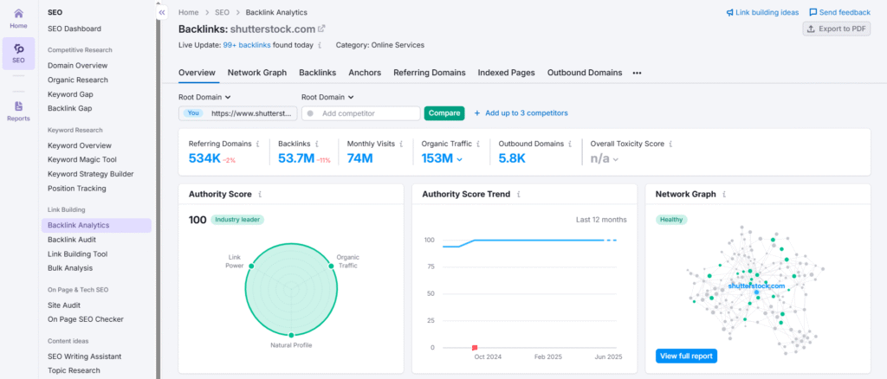Screen dimensions: 887x379
Task: Click the green Compare button
Action: [x=444, y=113]
